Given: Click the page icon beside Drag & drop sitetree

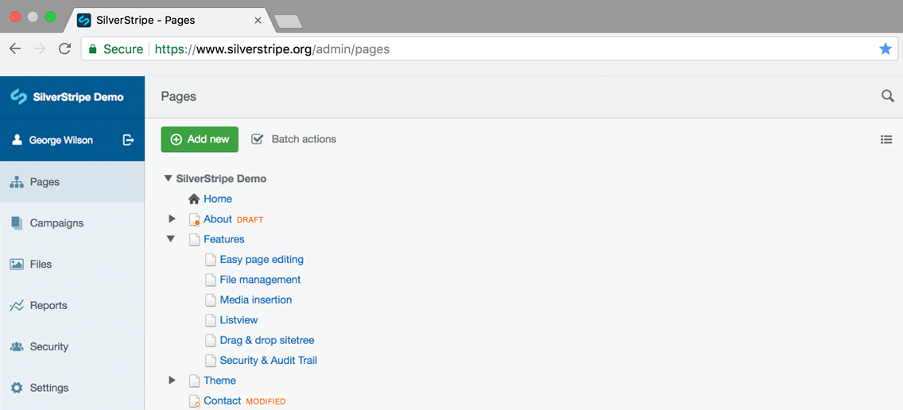Looking at the screenshot, I should click(210, 340).
